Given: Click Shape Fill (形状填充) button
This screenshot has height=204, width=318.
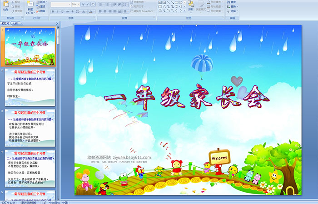Looking at the screenshot, I should coord(215,2).
